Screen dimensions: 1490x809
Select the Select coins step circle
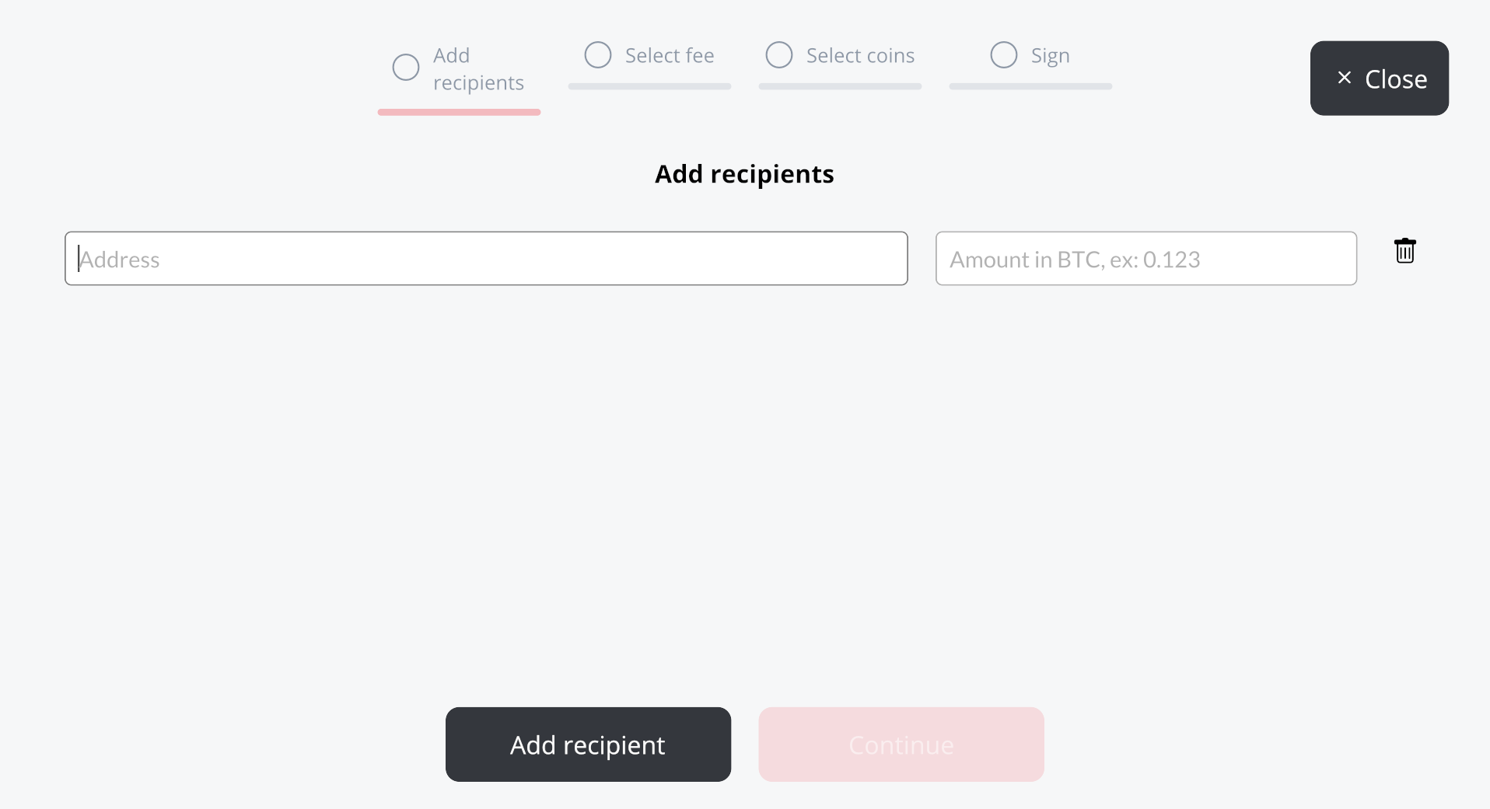point(778,55)
